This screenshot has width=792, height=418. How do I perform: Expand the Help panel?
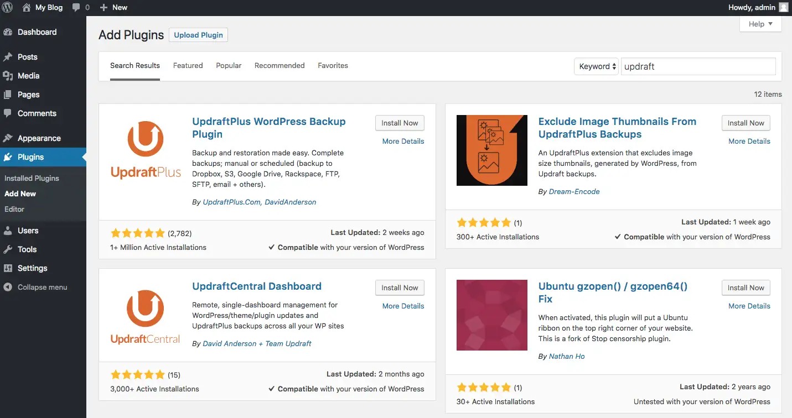point(760,24)
